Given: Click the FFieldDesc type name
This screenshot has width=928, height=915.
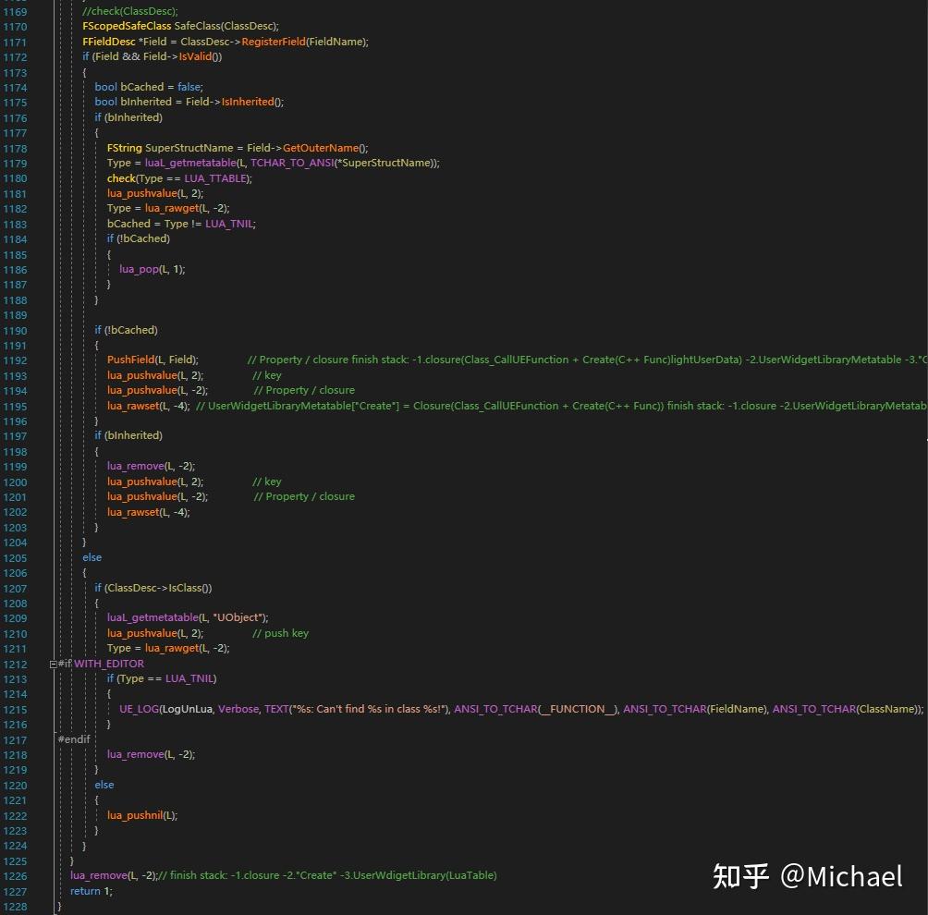Looking at the screenshot, I should pos(109,42).
